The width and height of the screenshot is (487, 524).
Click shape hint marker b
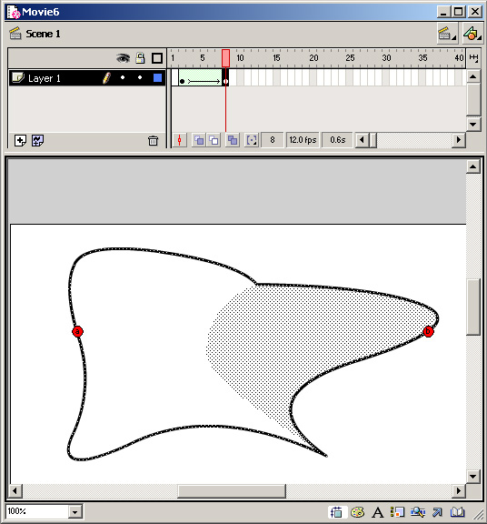point(428,331)
